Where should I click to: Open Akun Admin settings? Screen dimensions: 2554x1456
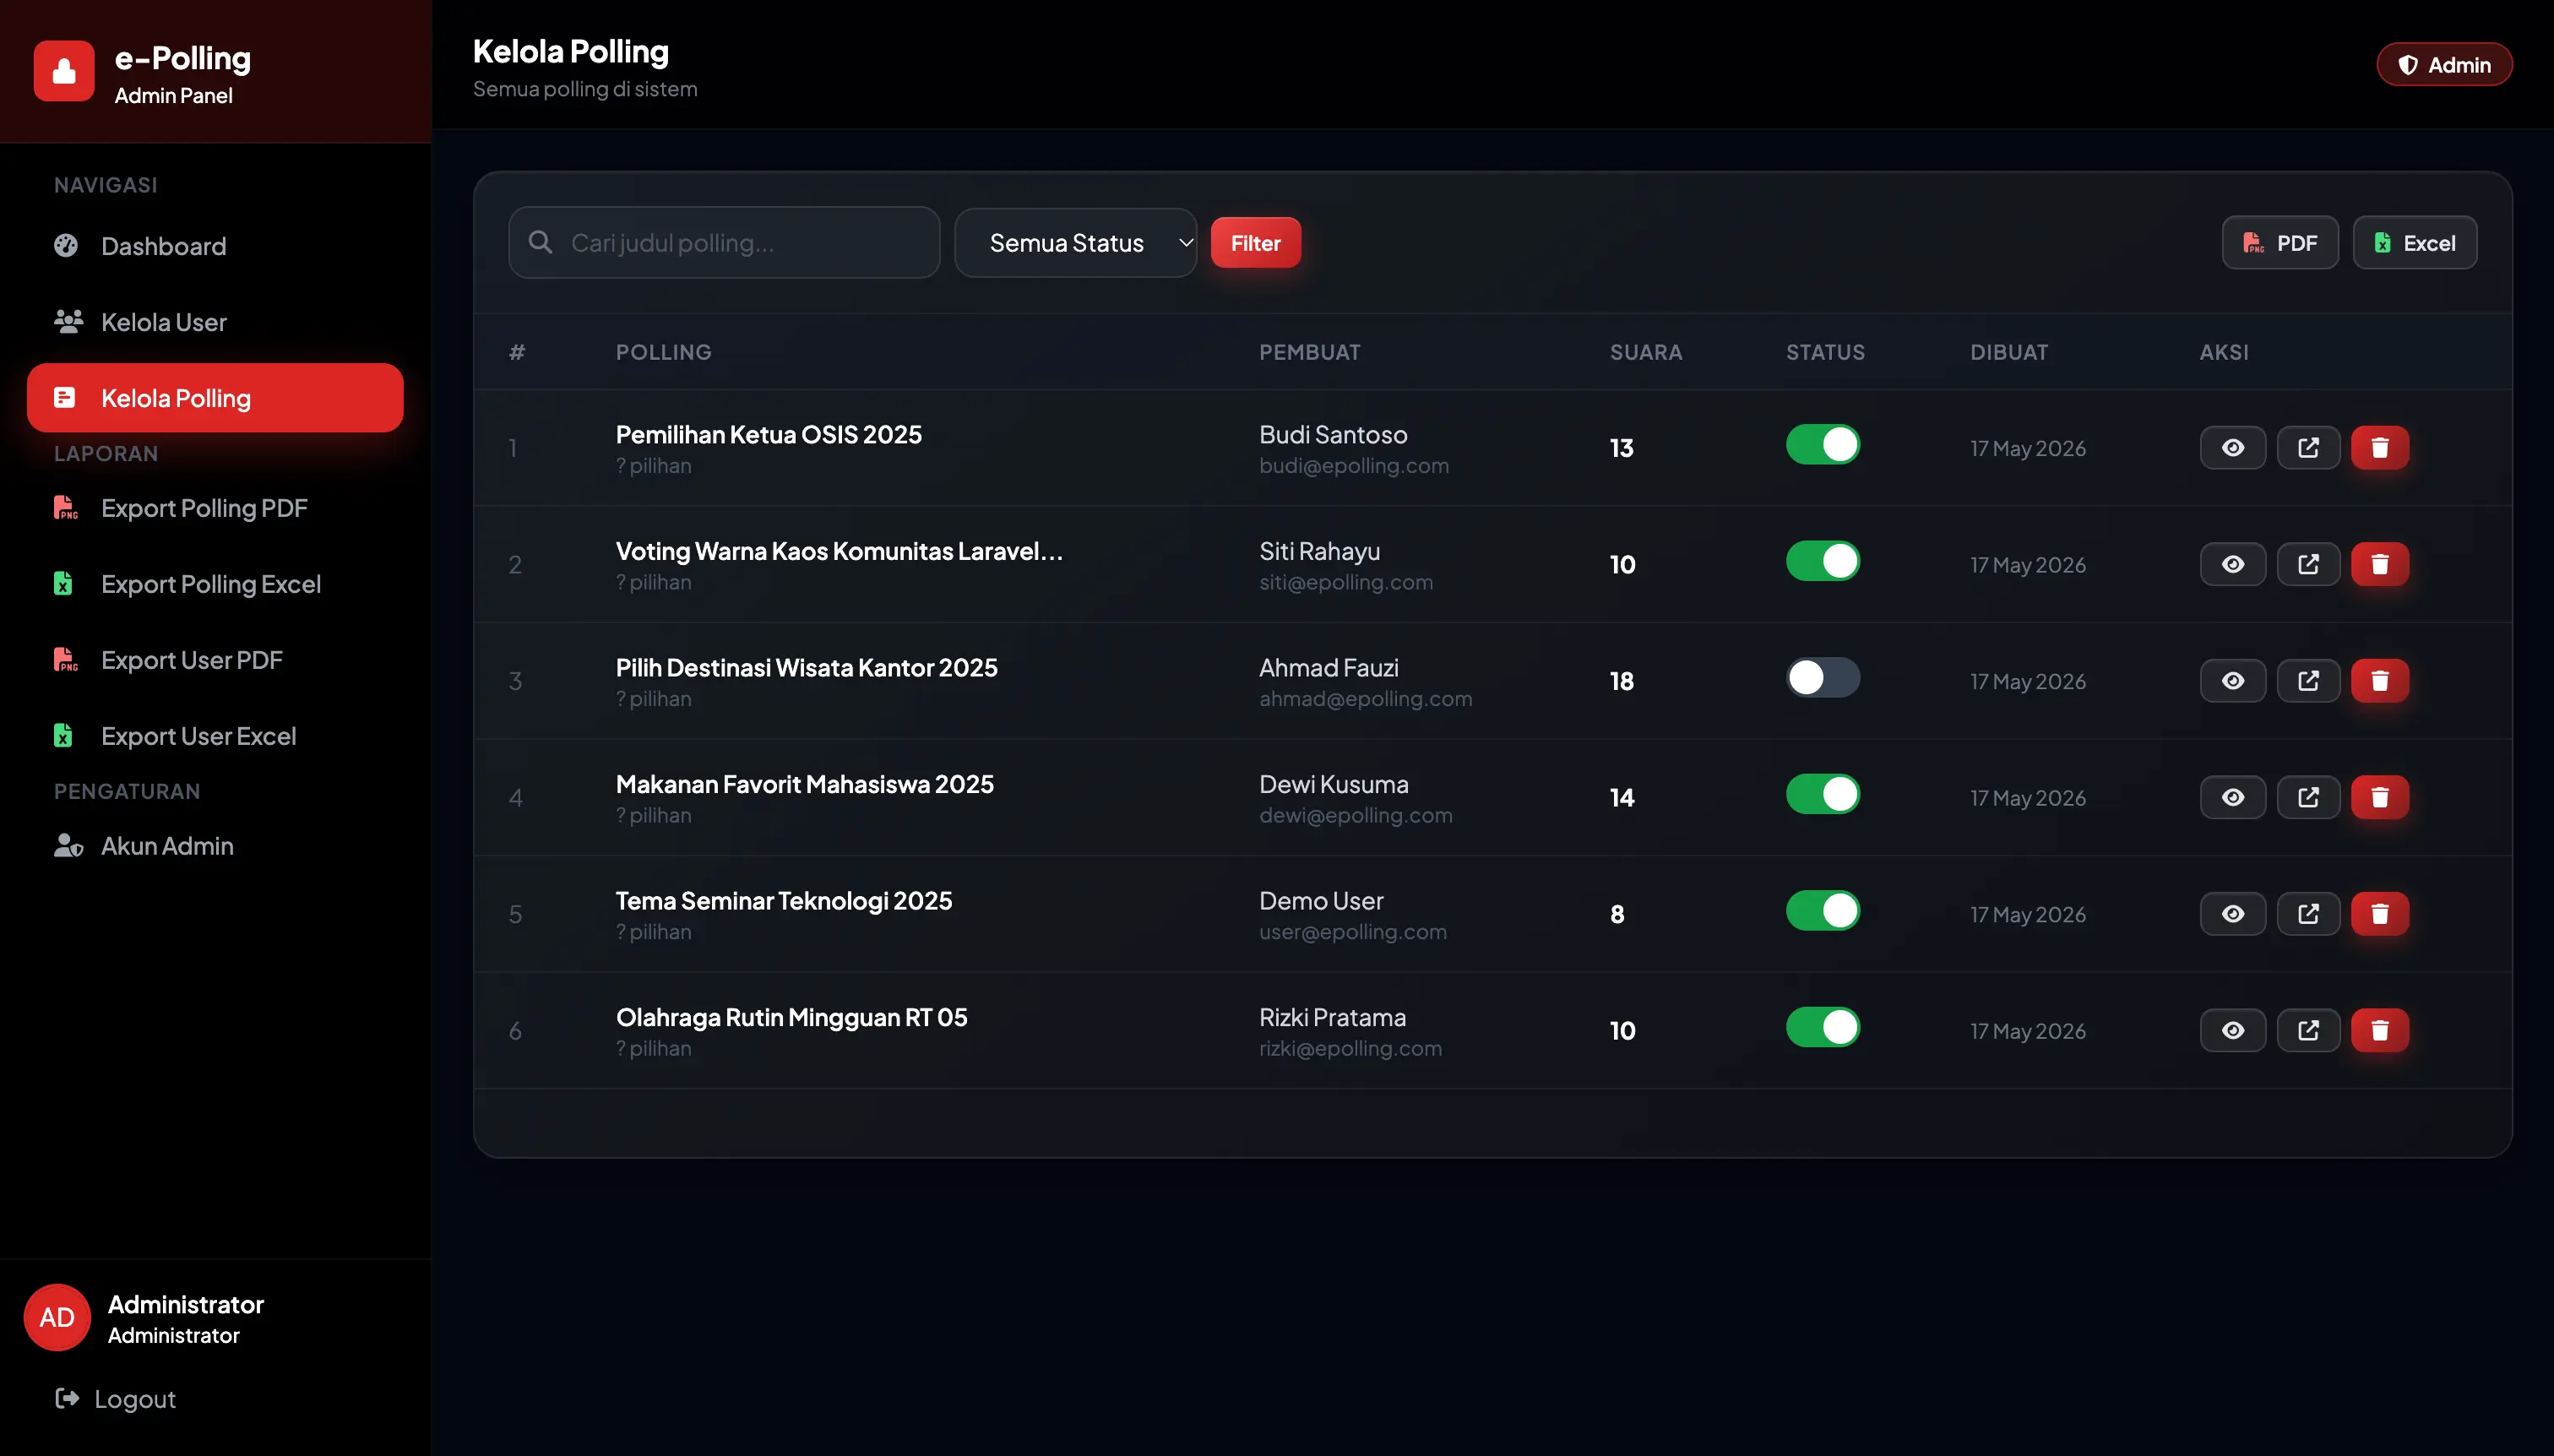215,846
